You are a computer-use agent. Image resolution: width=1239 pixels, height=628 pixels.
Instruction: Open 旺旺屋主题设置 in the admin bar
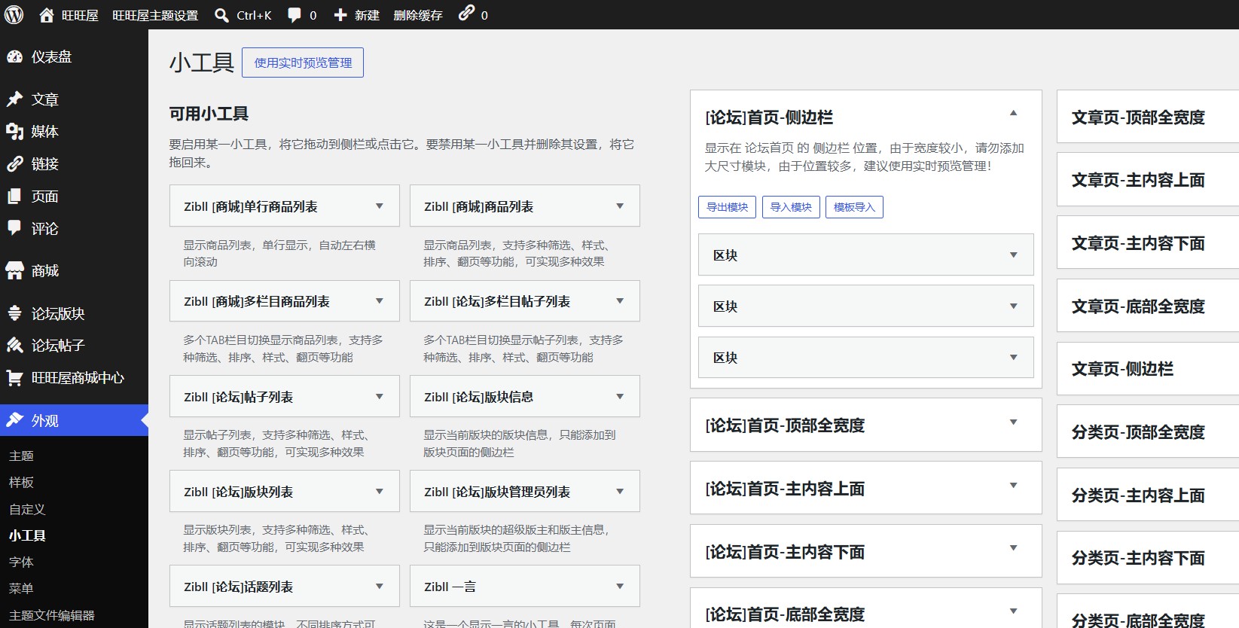point(155,15)
